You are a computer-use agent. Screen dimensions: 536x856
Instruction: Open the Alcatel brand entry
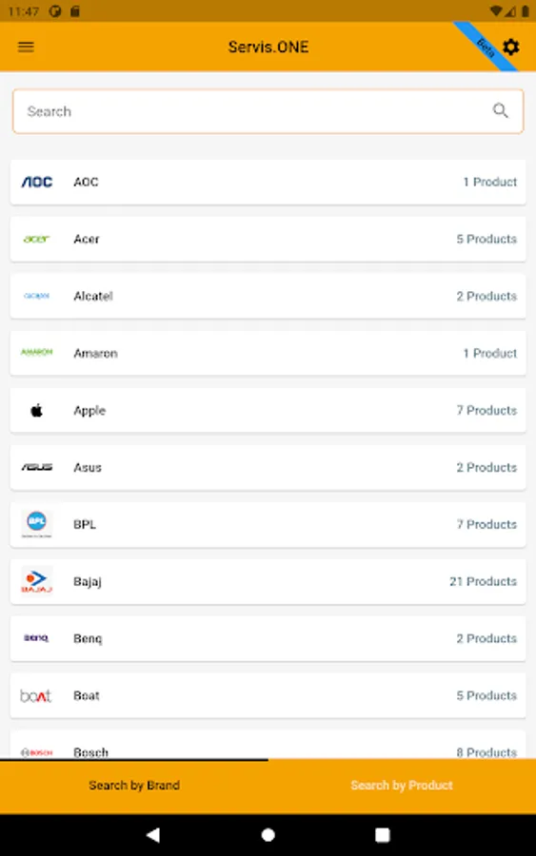click(x=268, y=296)
